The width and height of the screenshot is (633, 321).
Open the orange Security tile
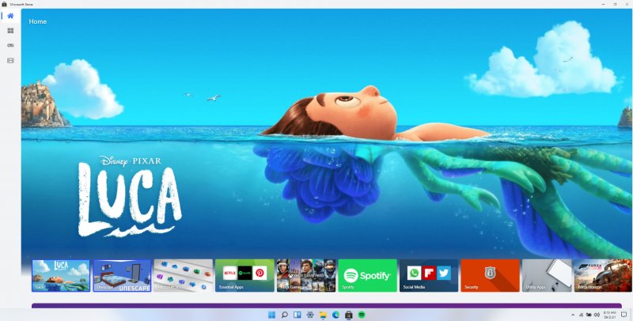(490, 275)
